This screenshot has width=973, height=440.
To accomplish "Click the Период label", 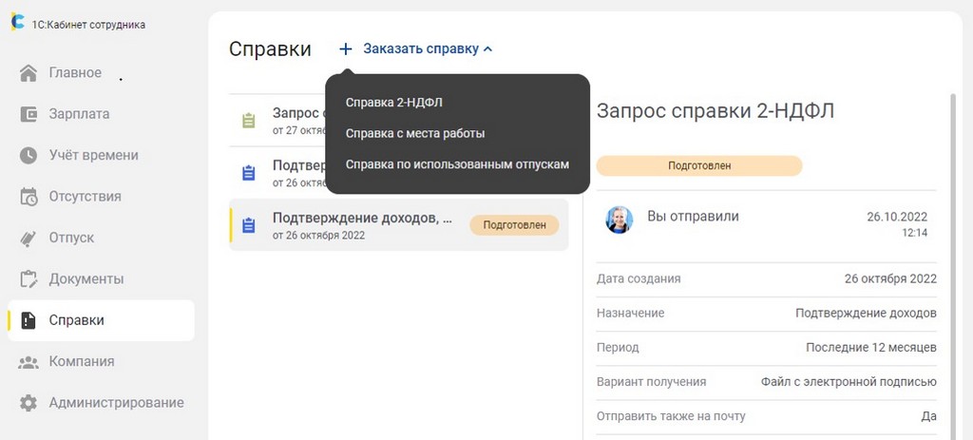I will click(618, 348).
